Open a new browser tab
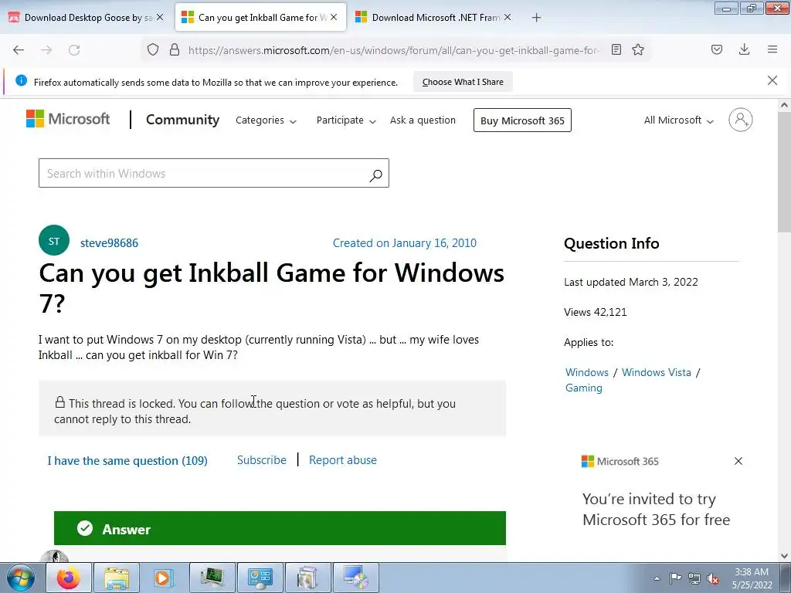The image size is (791, 593). (536, 18)
